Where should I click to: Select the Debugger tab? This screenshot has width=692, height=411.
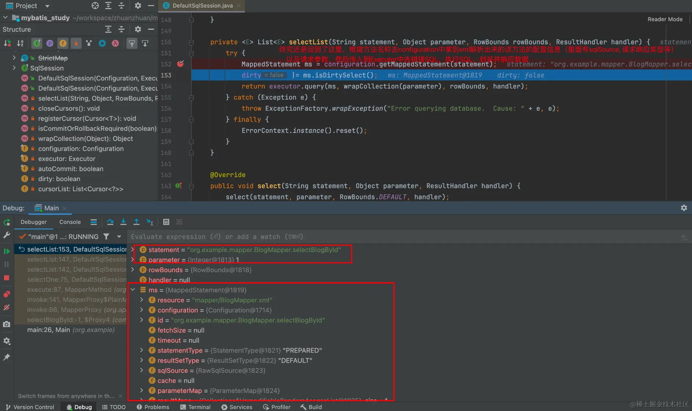pos(33,222)
